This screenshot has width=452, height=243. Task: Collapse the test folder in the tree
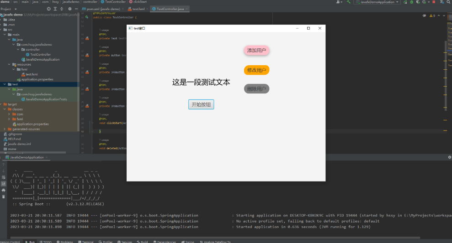(x=5, y=84)
